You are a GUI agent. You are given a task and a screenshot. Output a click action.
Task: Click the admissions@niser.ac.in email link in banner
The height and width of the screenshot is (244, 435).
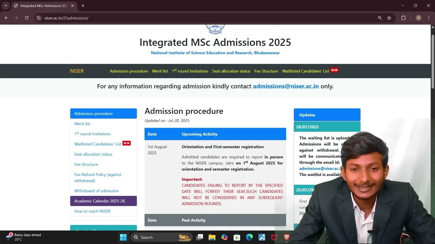pos(286,86)
